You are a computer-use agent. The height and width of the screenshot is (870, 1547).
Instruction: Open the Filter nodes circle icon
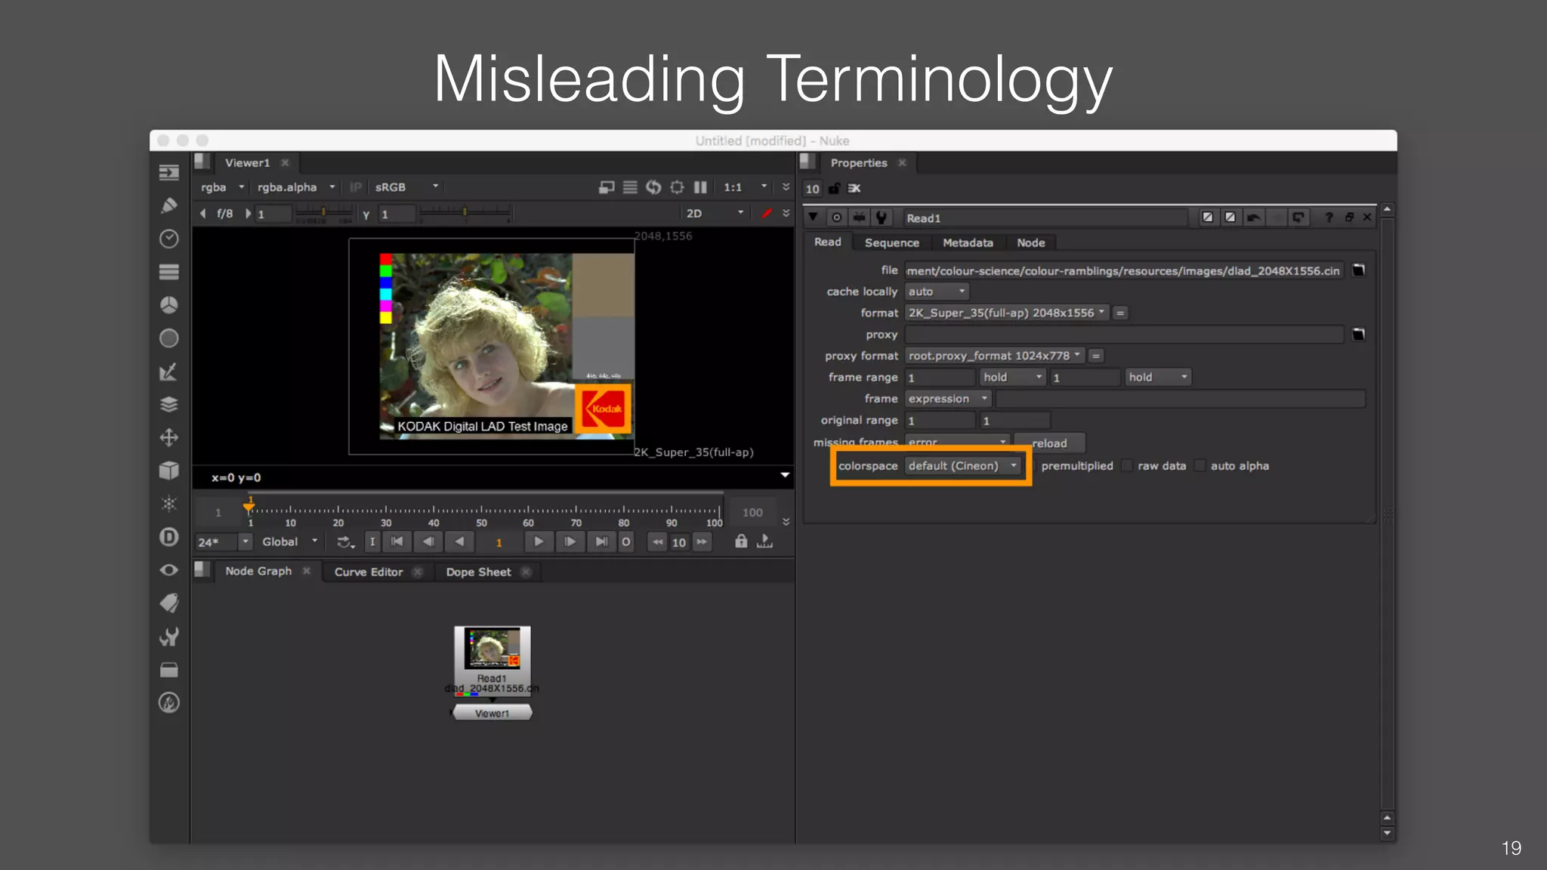point(169,338)
